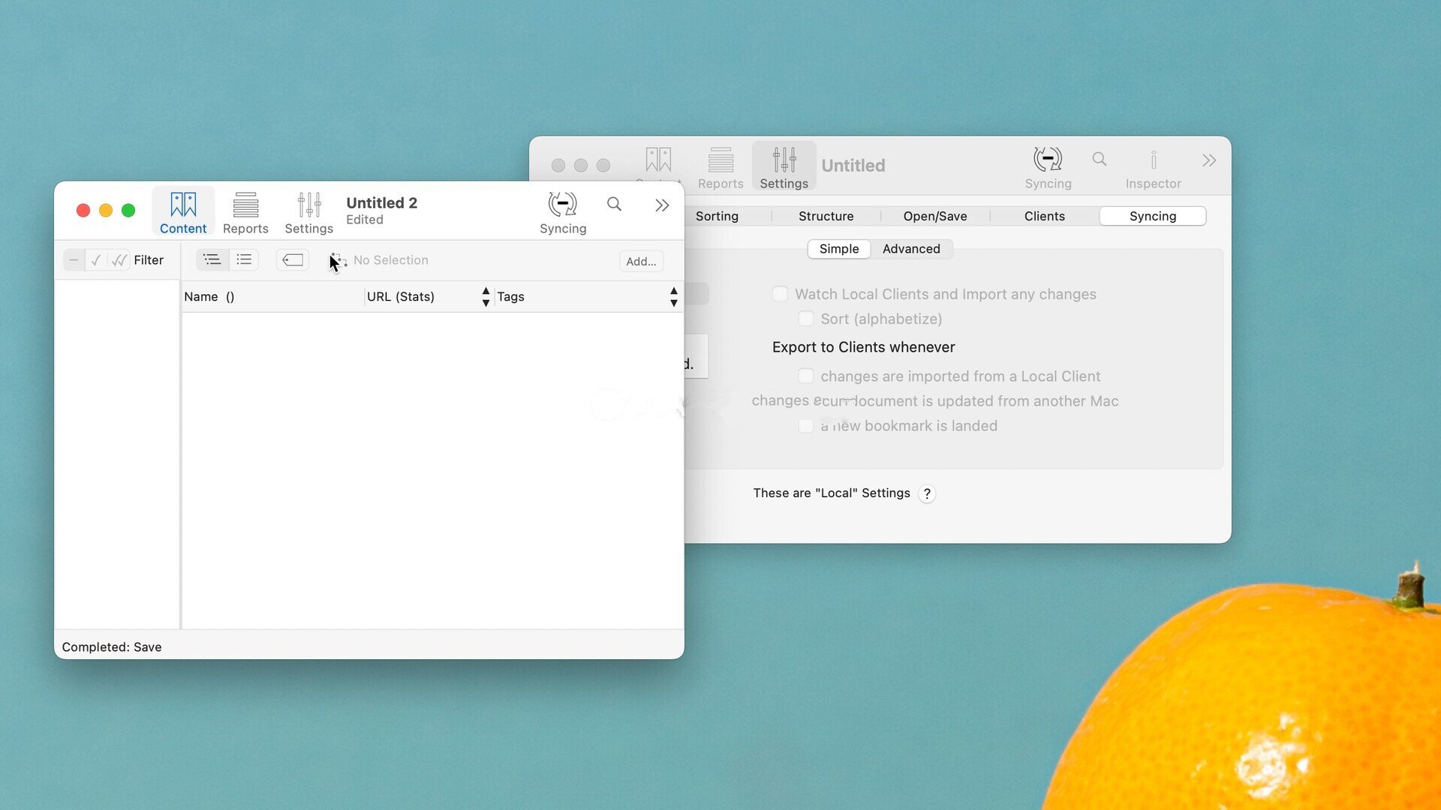Click the single checkmark filter segment

[96, 260]
